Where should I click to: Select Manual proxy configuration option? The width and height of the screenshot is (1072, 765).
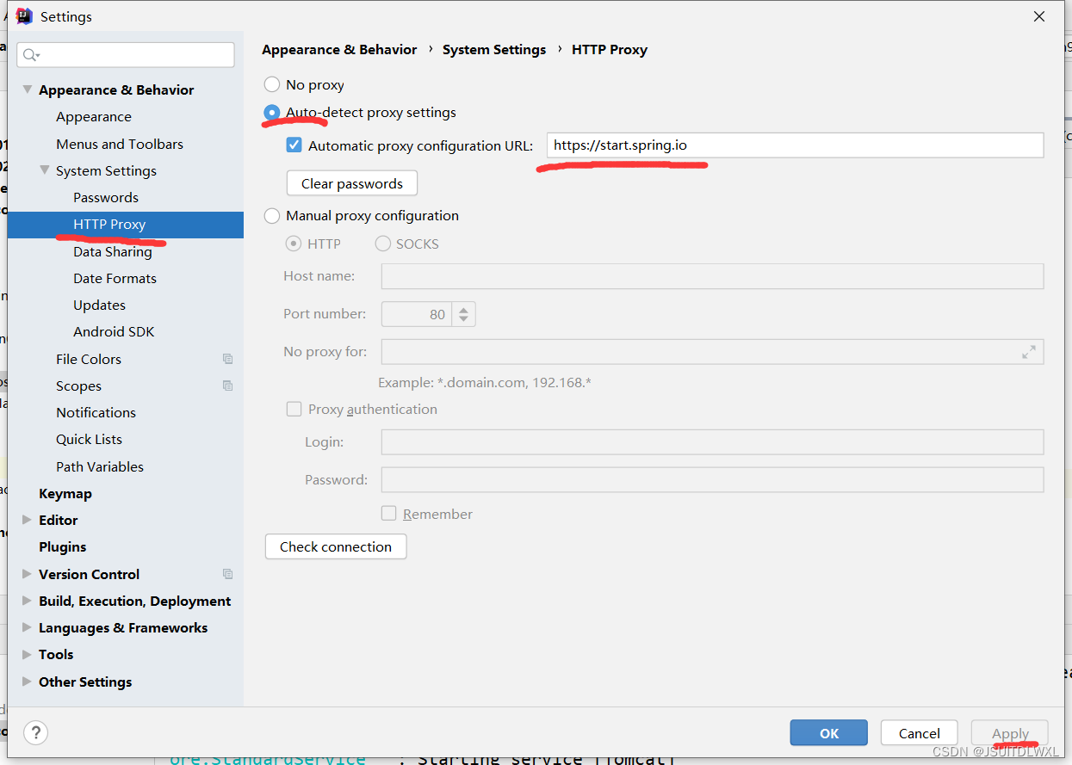point(271,215)
